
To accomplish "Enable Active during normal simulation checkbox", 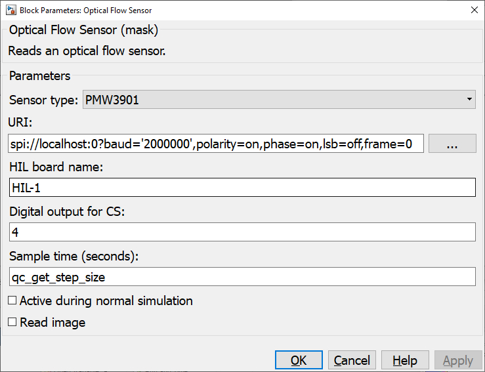I will (x=12, y=301).
